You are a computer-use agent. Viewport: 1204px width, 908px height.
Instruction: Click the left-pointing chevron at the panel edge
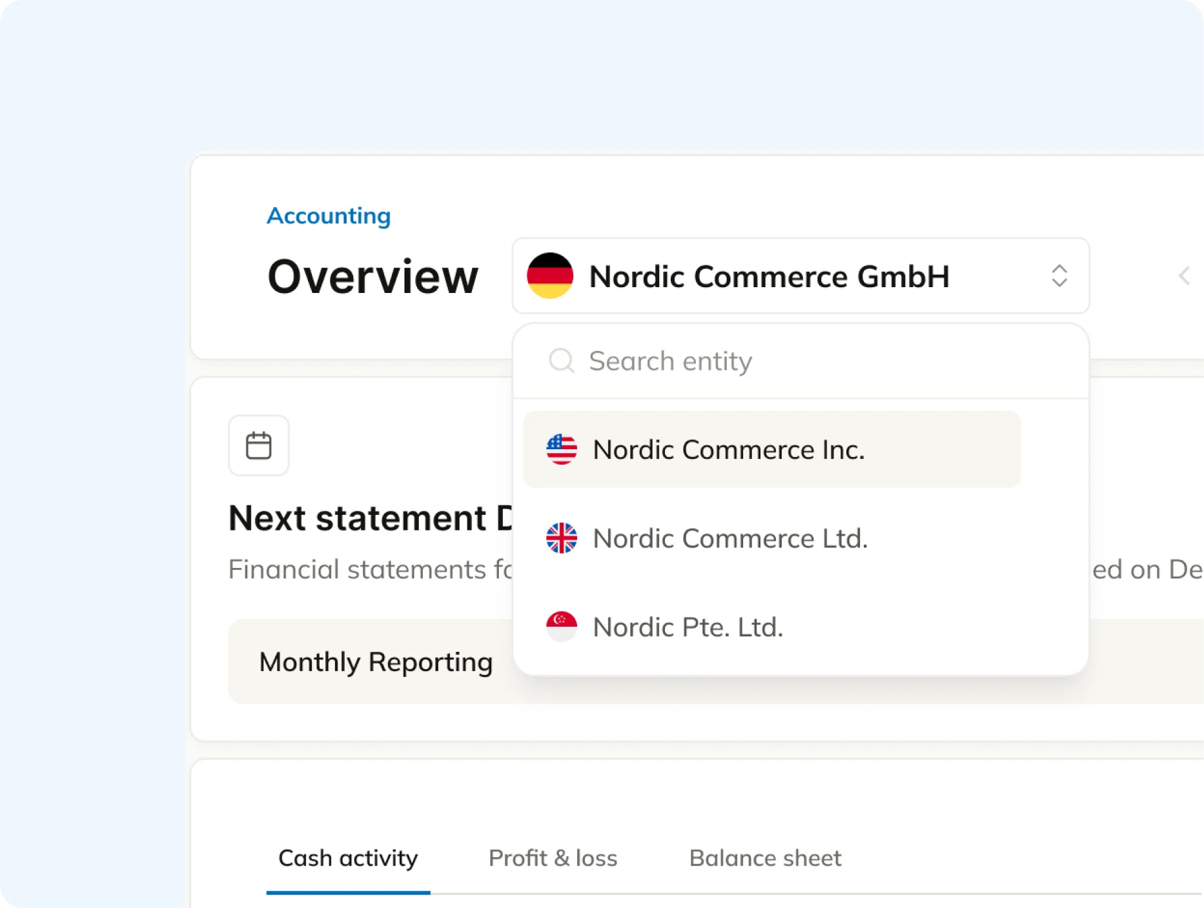(1184, 276)
